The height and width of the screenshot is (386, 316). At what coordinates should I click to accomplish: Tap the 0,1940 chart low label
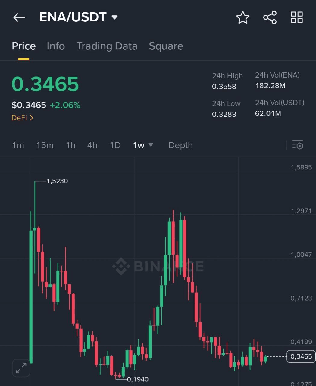tap(138, 379)
